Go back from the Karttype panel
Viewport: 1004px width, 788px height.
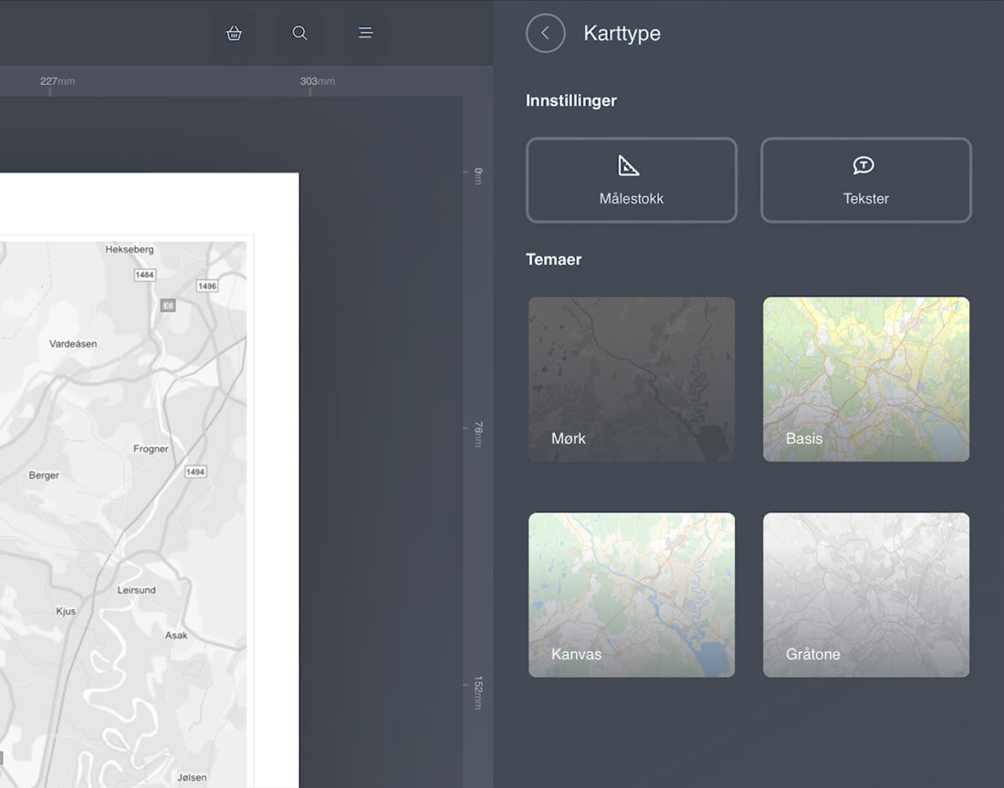(x=545, y=33)
